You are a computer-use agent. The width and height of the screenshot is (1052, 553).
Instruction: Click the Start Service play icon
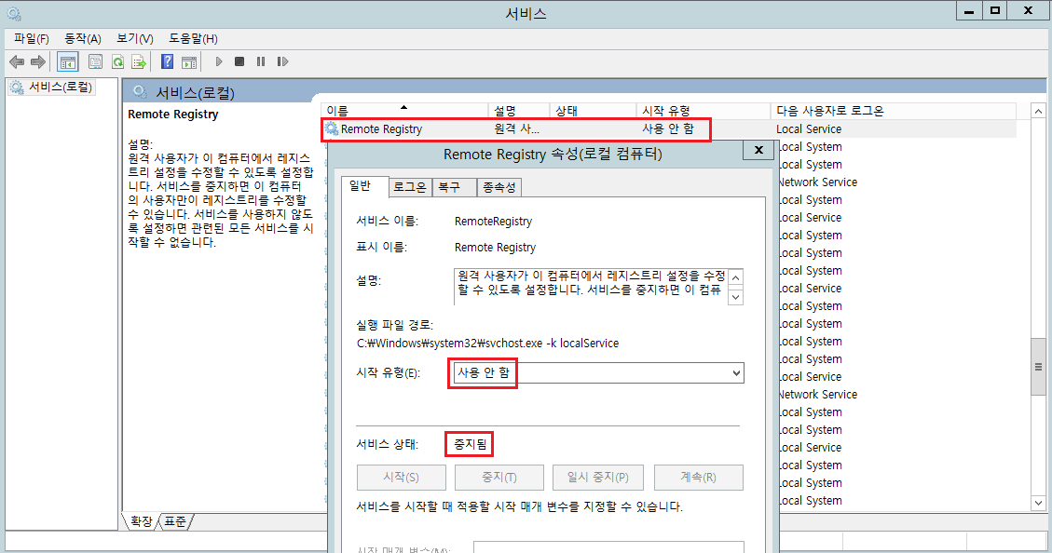coord(219,61)
